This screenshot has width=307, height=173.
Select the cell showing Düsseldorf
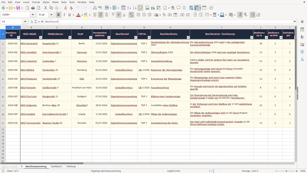coord(82,105)
